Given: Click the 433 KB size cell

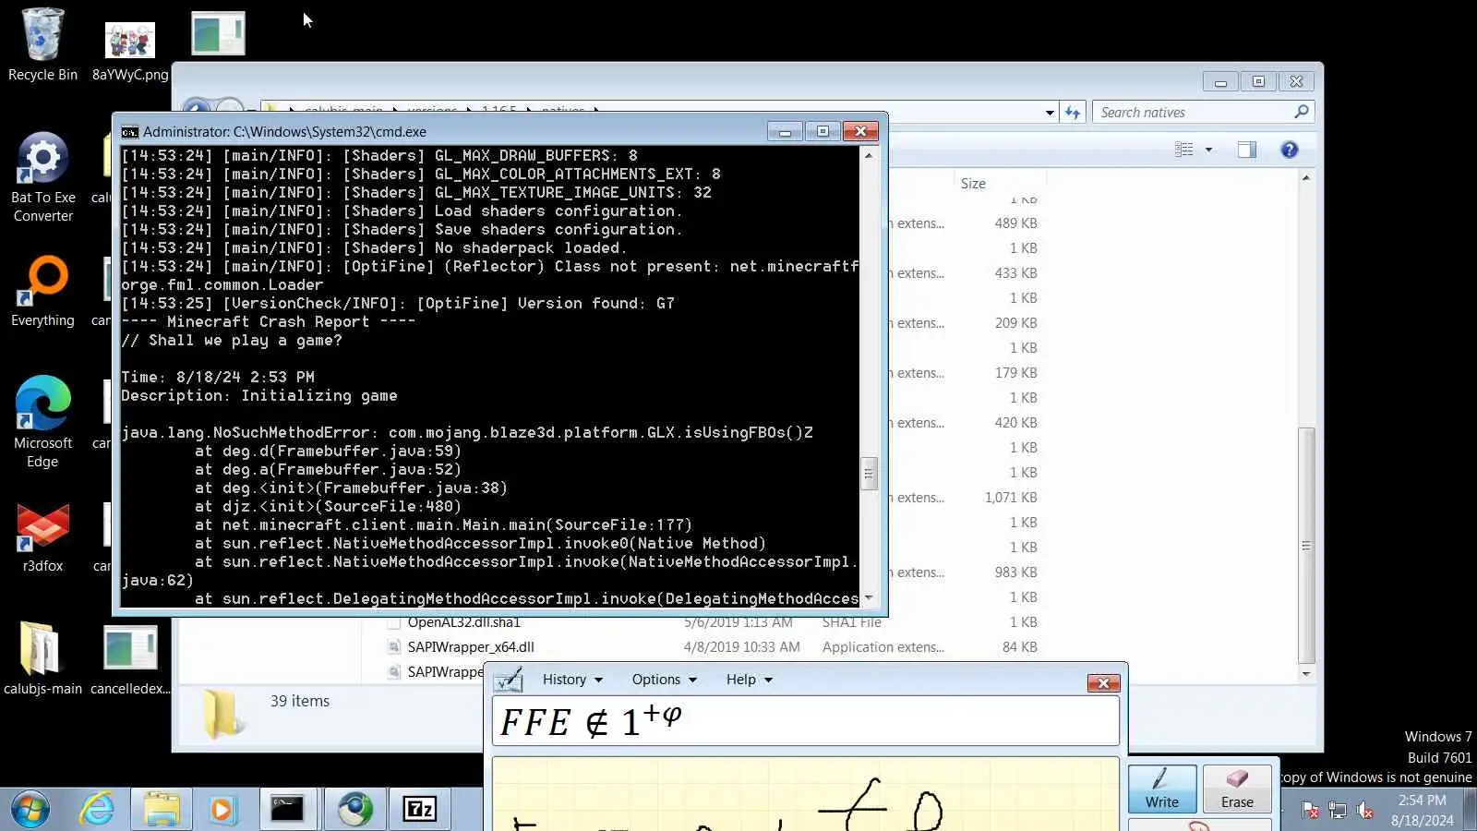Looking at the screenshot, I should tap(1015, 273).
